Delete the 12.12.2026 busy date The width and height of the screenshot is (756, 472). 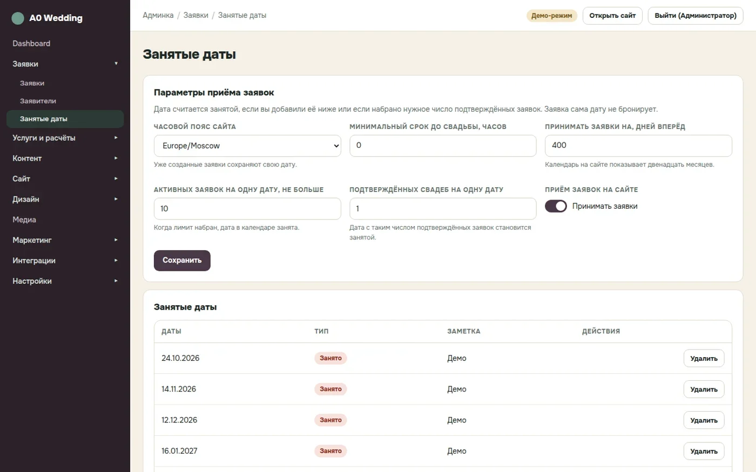pyautogui.click(x=704, y=420)
